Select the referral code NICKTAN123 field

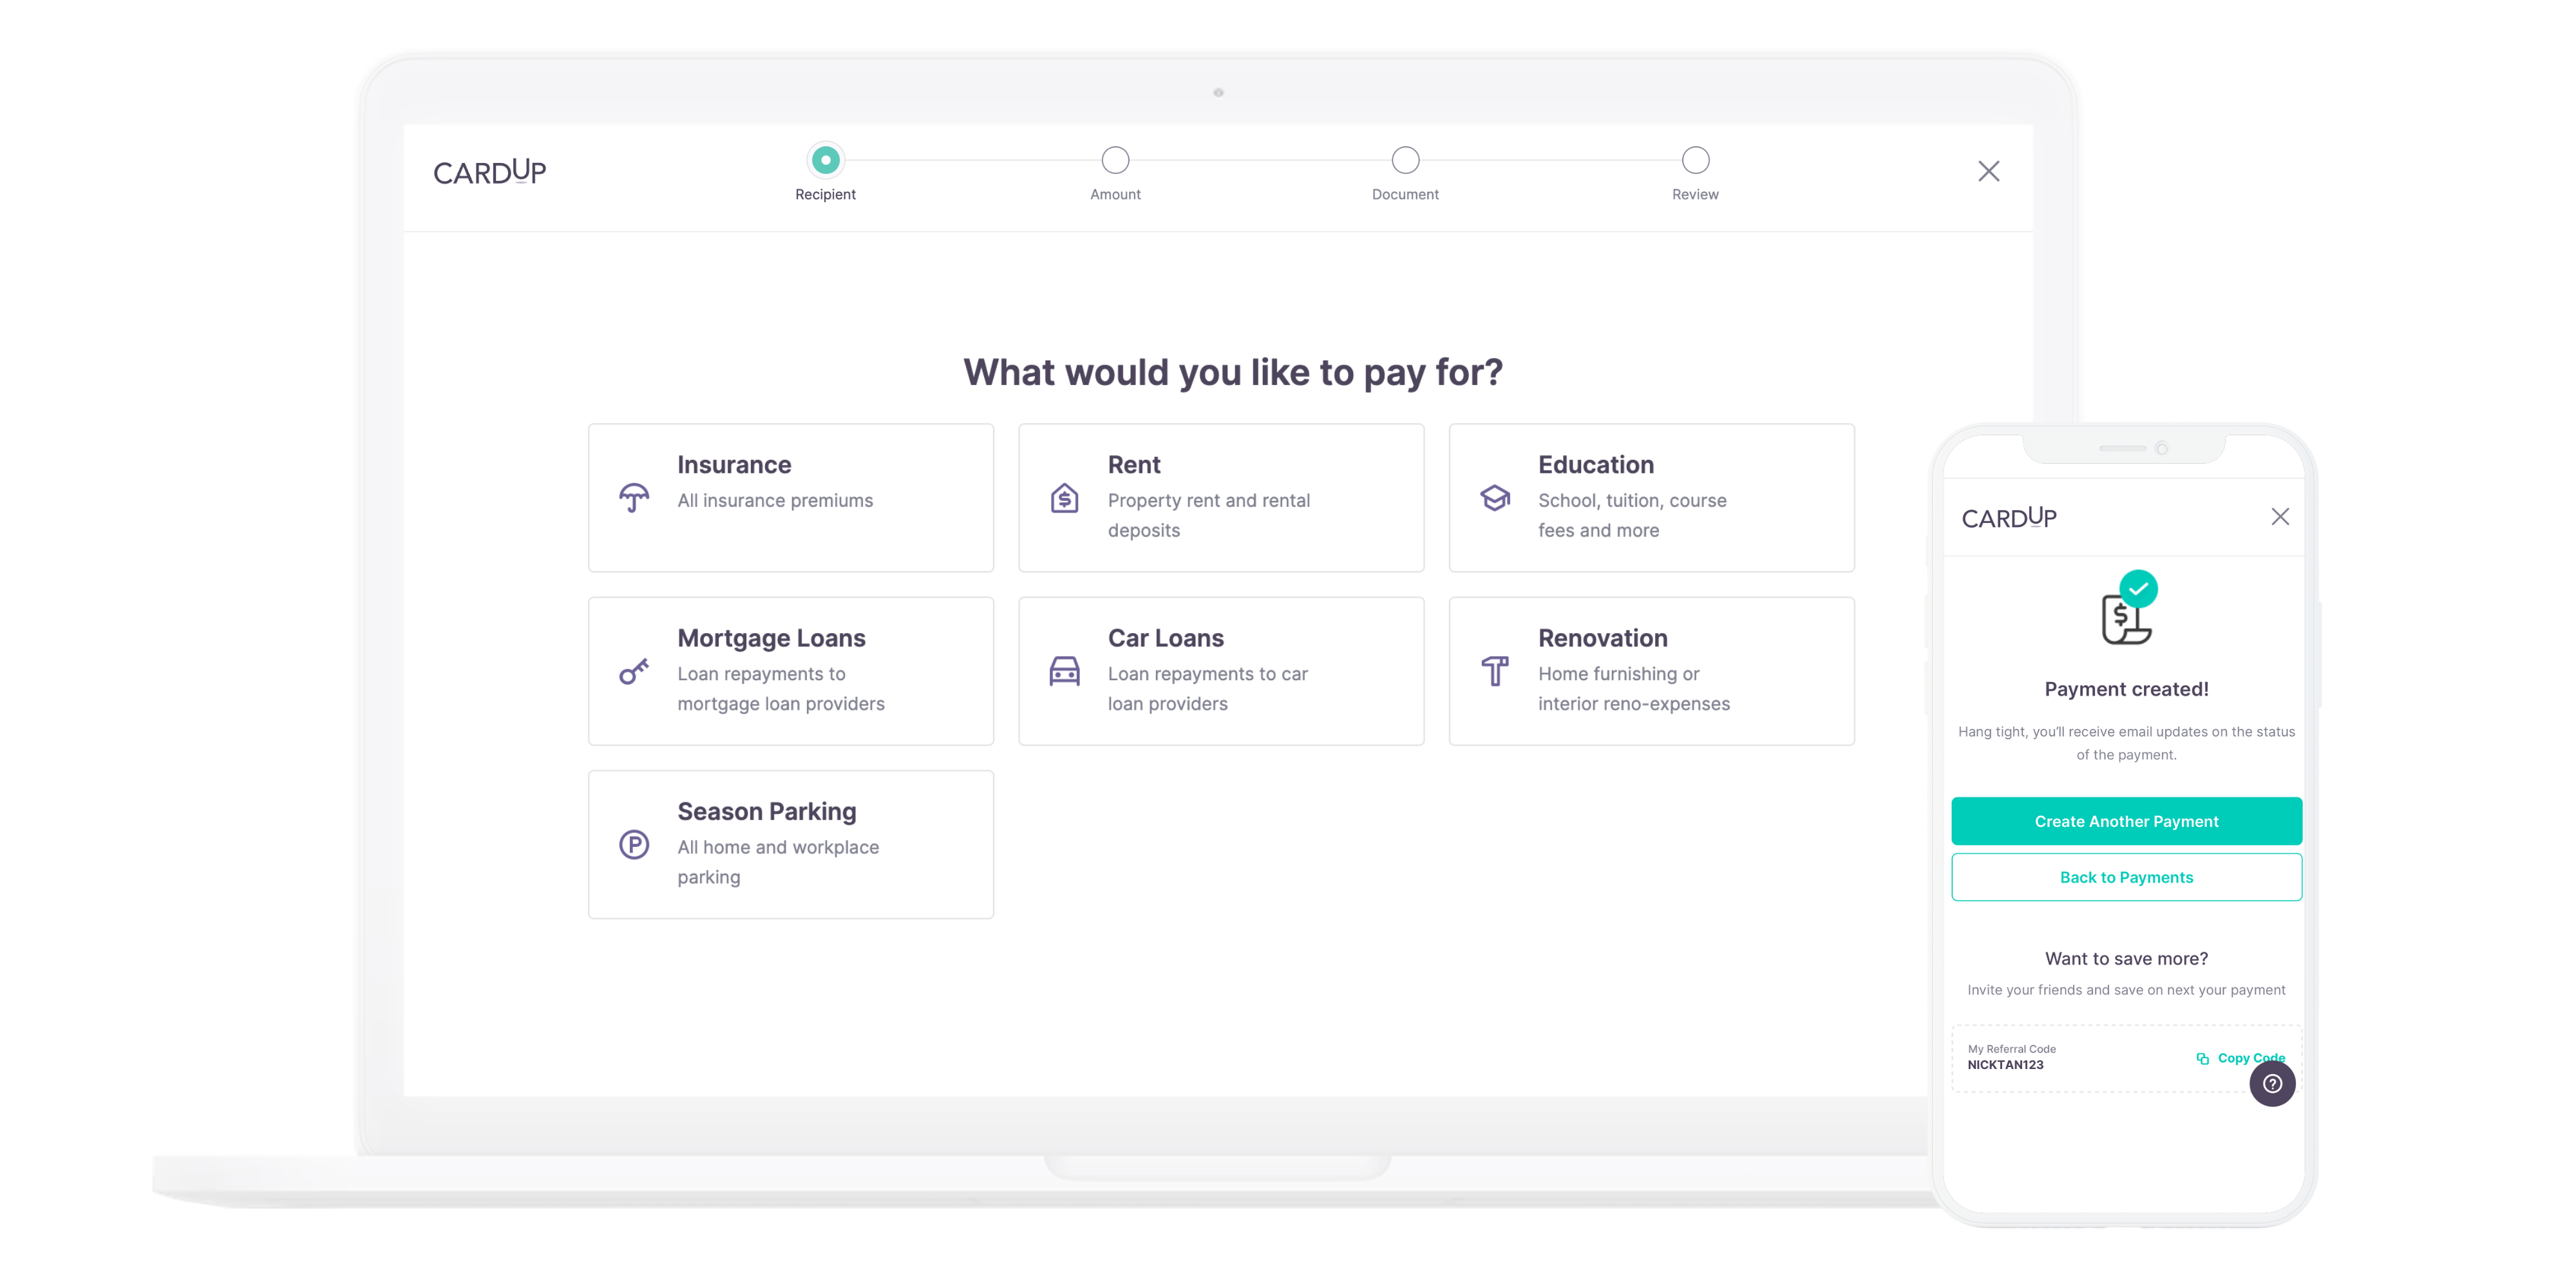point(2005,1065)
